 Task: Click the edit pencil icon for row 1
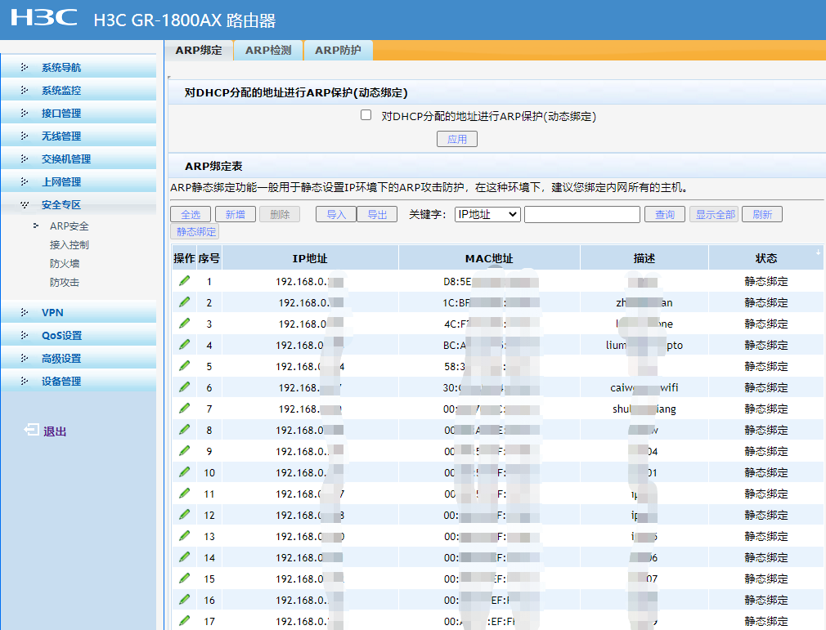point(184,280)
